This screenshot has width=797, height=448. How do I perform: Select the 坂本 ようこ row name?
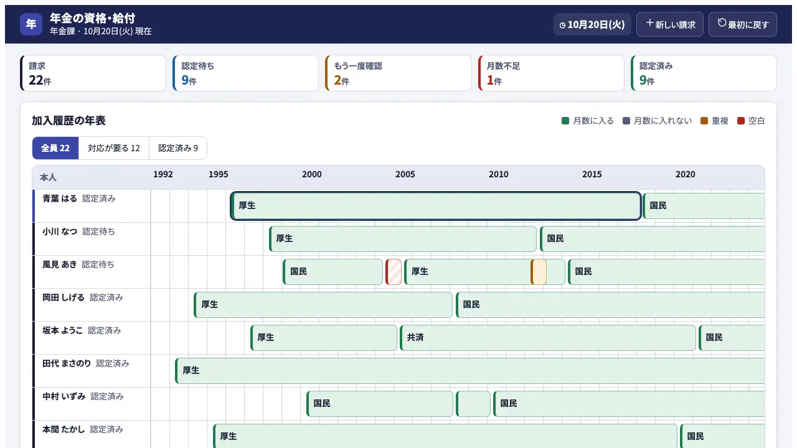(x=62, y=330)
